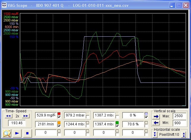Select the 529.9 mg/R value field
Image resolution: width=191 pixels, height=140 pixels.
tap(46, 115)
